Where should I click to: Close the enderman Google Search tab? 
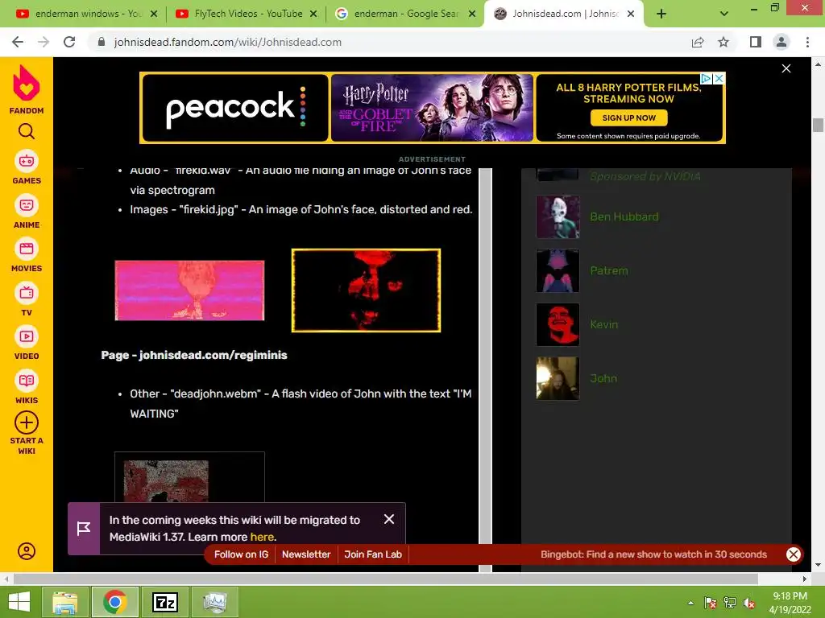tap(472, 14)
